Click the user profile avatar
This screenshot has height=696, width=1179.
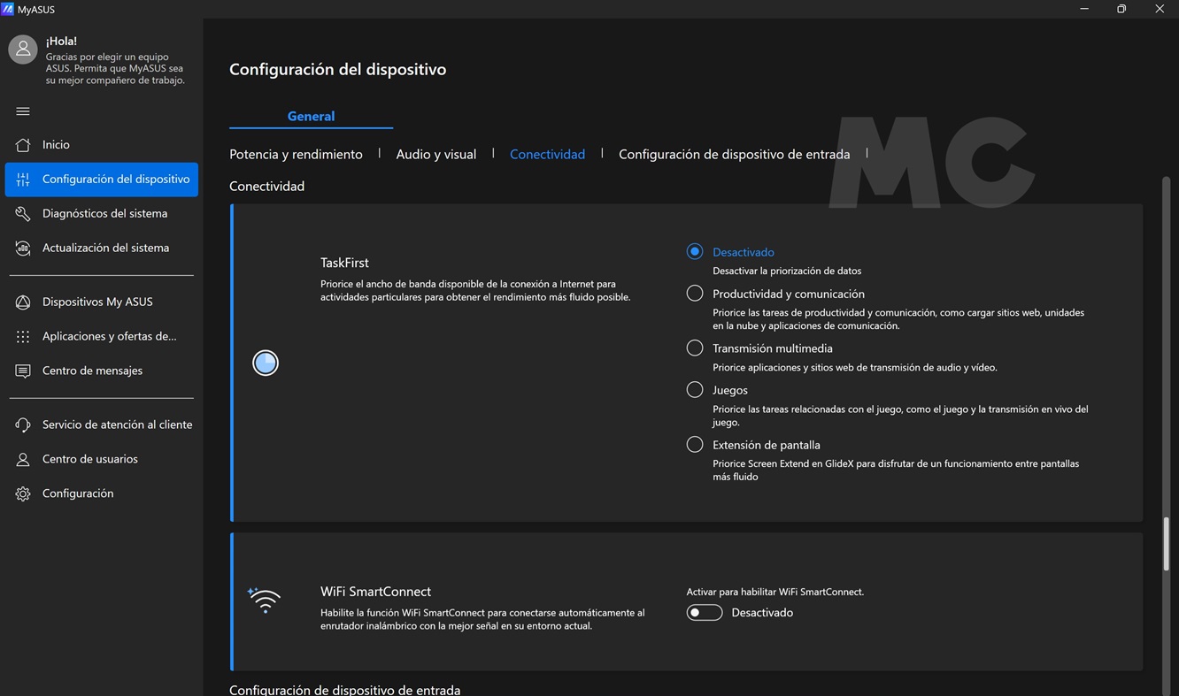coord(23,50)
